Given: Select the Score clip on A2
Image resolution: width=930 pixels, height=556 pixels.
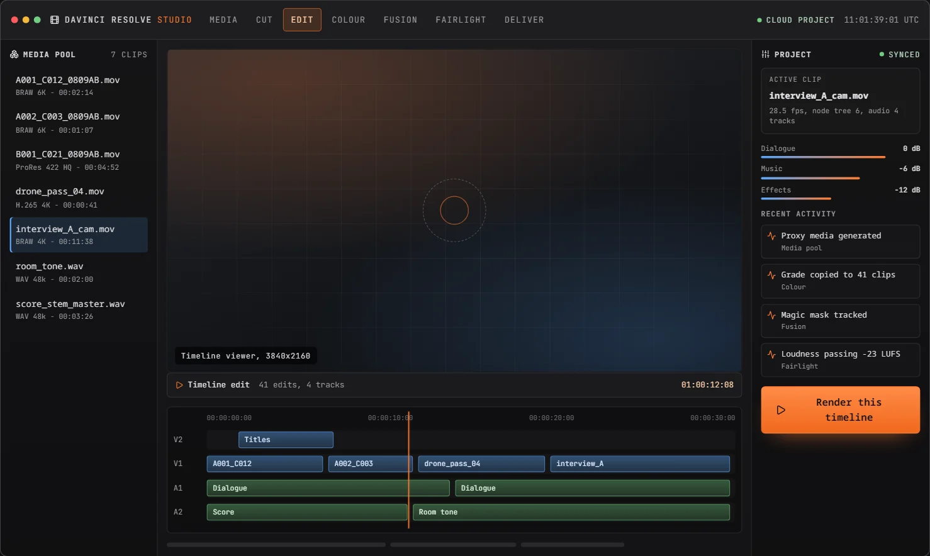Looking at the screenshot, I should click(x=307, y=512).
